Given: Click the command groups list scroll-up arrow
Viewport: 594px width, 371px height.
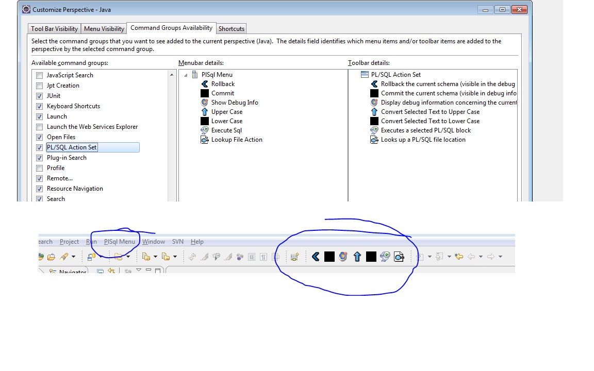Looking at the screenshot, I should (172, 75).
